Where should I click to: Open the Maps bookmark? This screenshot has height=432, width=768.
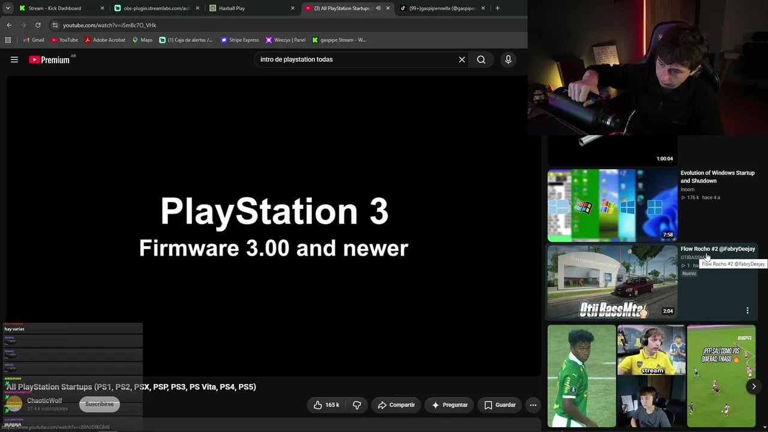(142, 40)
